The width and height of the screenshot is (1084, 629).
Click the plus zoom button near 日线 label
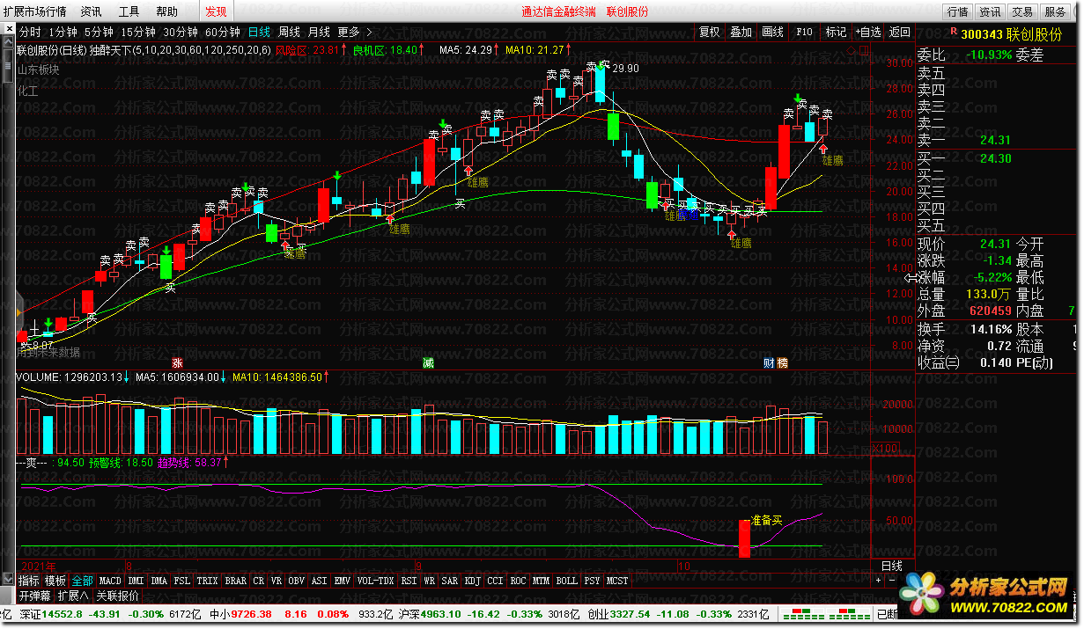880,581
